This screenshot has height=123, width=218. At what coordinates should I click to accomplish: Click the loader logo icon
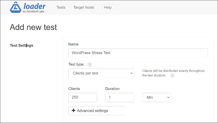click(16, 7)
